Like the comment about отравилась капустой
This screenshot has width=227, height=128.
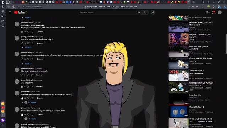point(22,59)
